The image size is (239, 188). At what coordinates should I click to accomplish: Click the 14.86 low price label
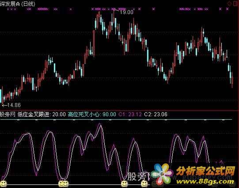pyautogui.click(x=14, y=105)
